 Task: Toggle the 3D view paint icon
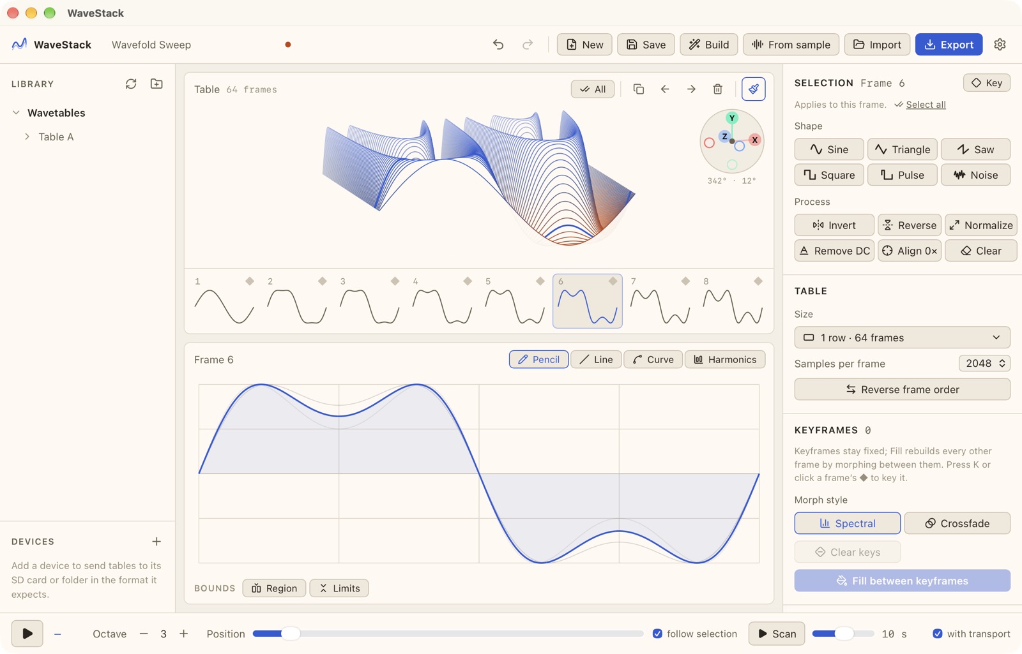coord(754,89)
